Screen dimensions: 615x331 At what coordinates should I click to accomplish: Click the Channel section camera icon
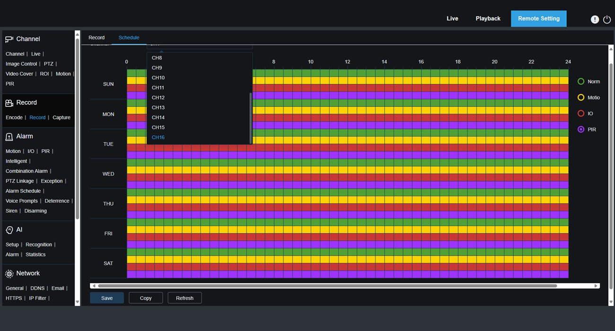click(x=9, y=39)
